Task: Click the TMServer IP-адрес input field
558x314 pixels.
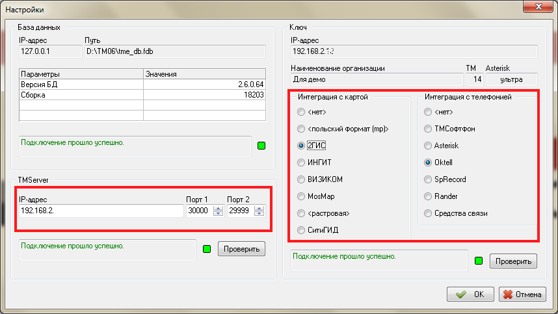Action: pyautogui.click(x=100, y=211)
